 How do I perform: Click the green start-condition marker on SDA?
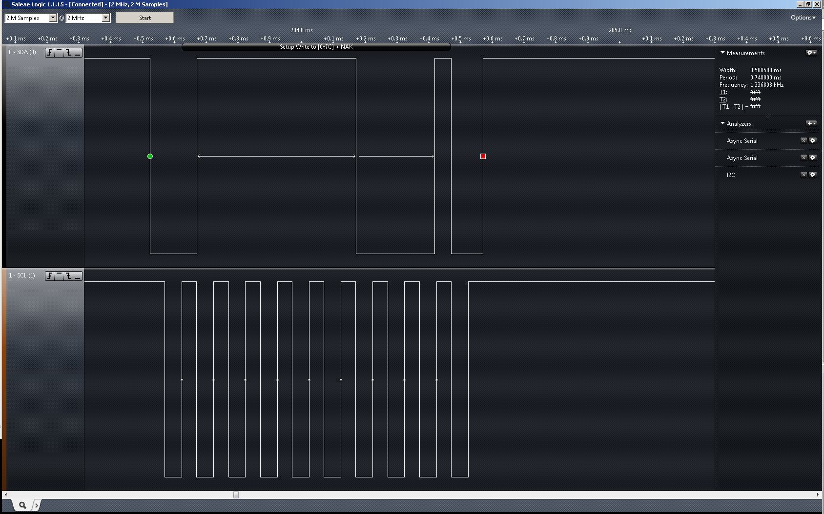click(150, 157)
